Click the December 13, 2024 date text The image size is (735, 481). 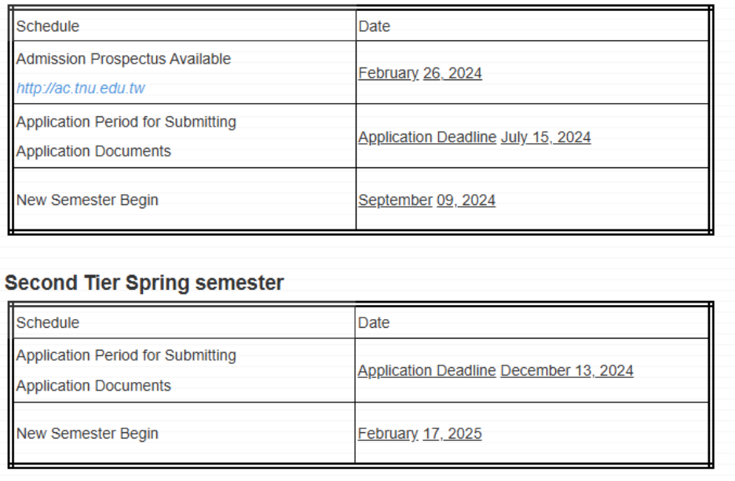(x=566, y=371)
